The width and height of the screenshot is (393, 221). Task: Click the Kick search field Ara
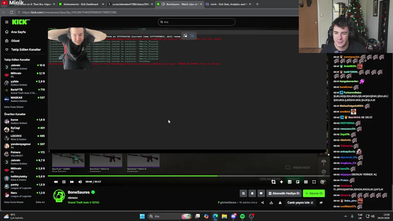pos(196,22)
